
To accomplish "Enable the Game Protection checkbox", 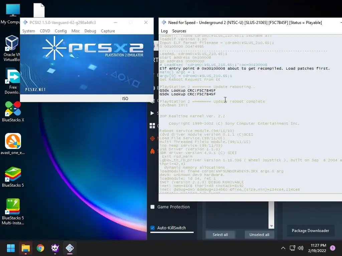I will pos(152,207).
